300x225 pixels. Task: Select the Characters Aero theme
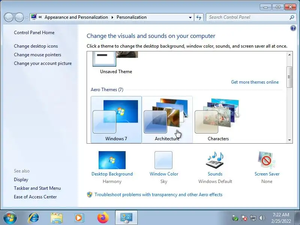coord(218,120)
